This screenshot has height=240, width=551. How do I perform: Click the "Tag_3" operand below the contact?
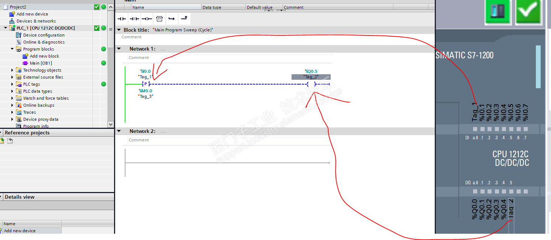pyautogui.click(x=145, y=96)
